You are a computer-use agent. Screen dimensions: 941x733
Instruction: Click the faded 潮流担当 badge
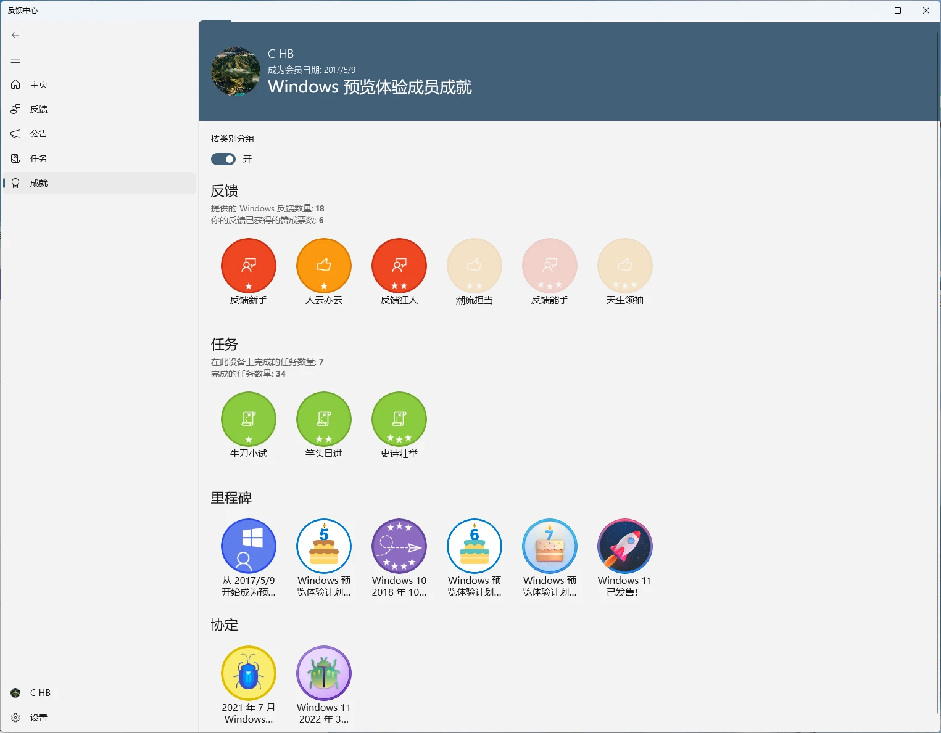pyautogui.click(x=475, y=266)
